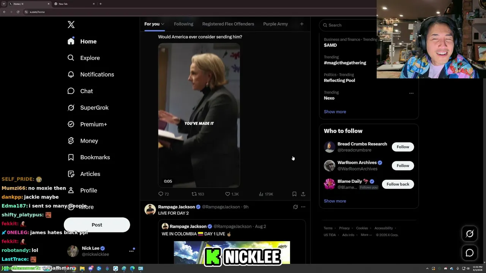The height and width of the screenshot is (273, 486).
Task: Open Profile in the sidebar
Action: coord(82,190)
